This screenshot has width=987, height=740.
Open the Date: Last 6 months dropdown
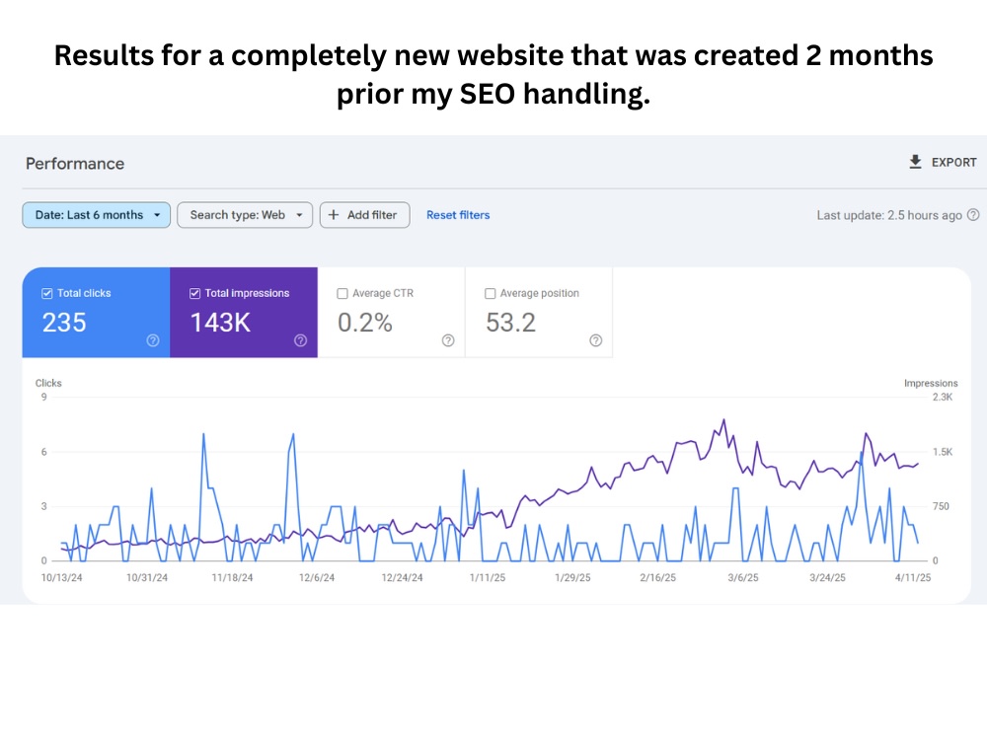click(x=97, y=214)
